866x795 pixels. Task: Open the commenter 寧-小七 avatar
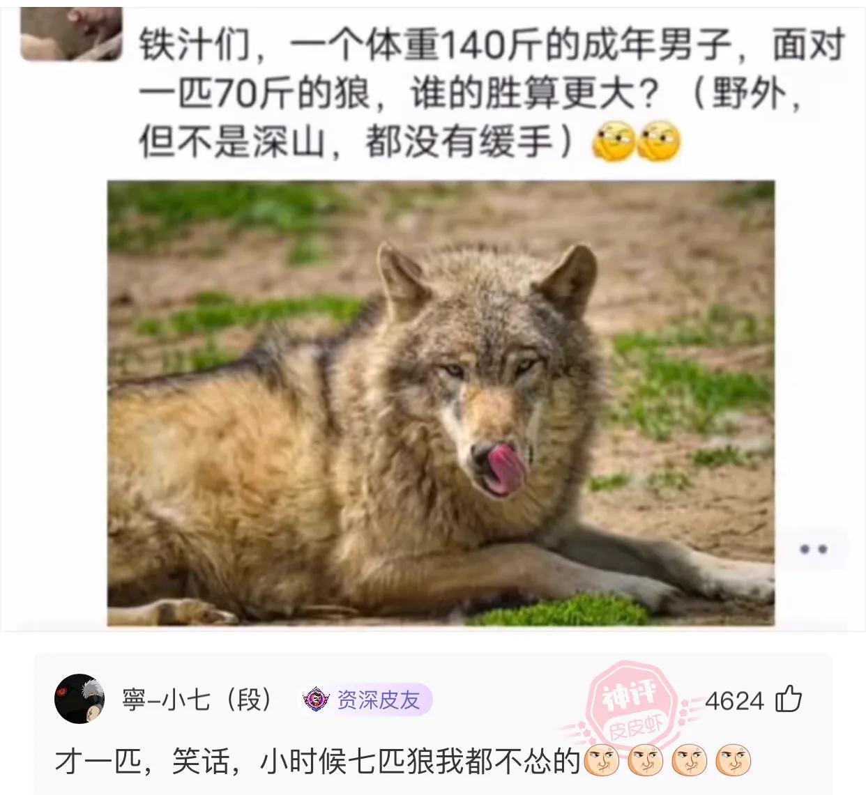(x=79, y=698)
